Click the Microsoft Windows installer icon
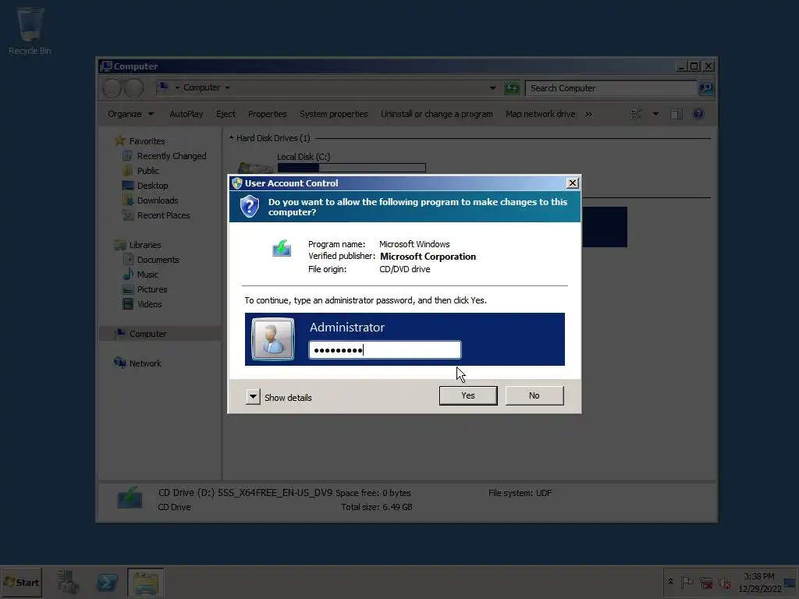 point(281,248)
